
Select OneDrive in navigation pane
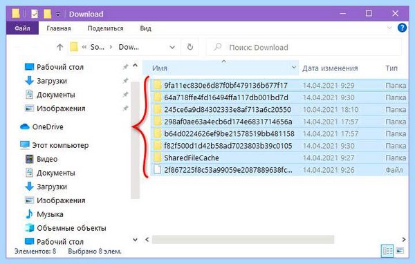(x=48, y=127)
